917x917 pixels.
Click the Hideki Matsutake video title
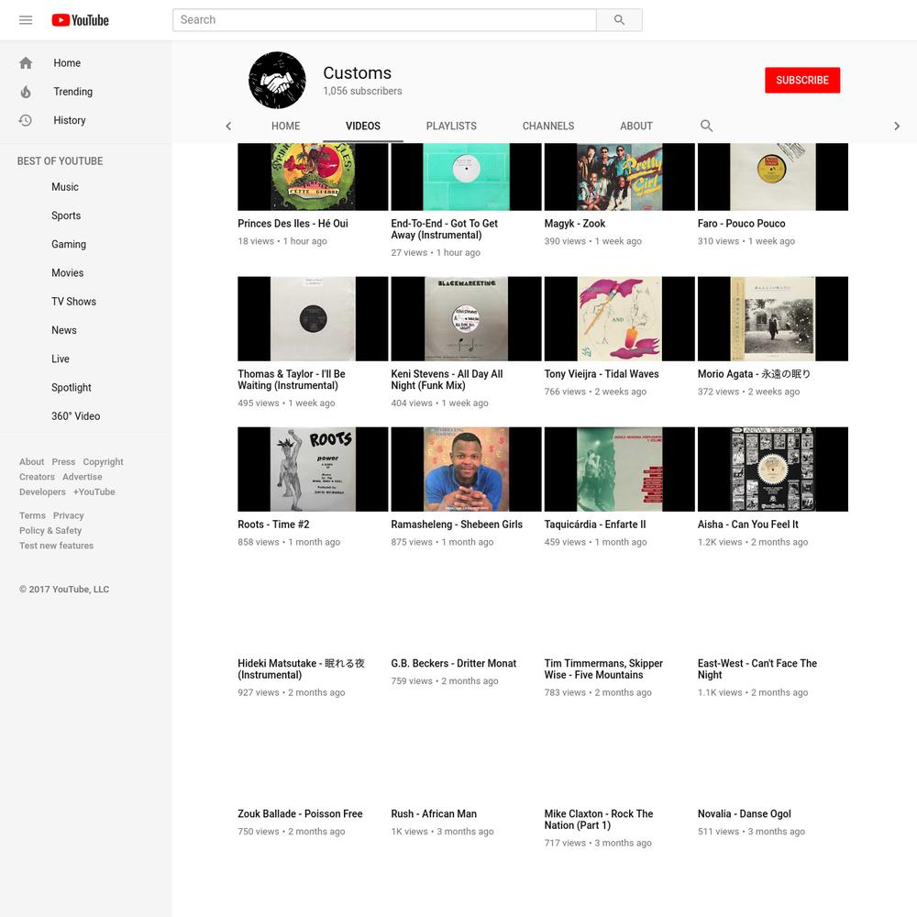[x=301, y=669]
